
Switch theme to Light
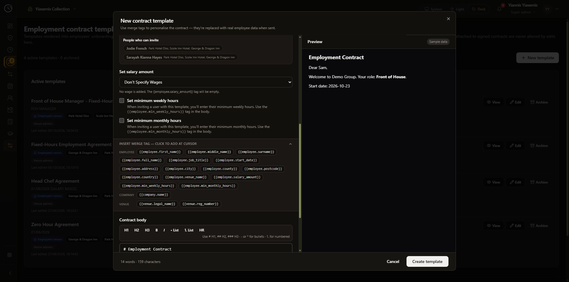[x=457, y=9]
